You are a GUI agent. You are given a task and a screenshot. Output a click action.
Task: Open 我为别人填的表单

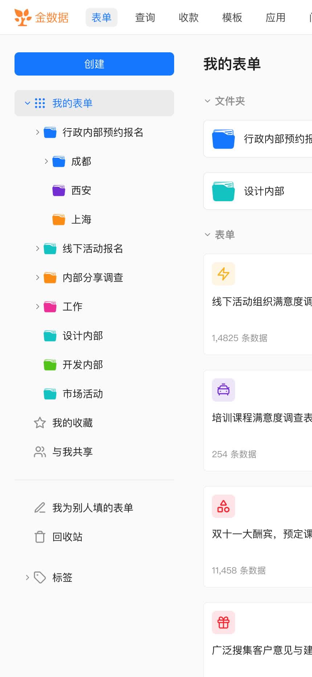[x=93, y=508]
